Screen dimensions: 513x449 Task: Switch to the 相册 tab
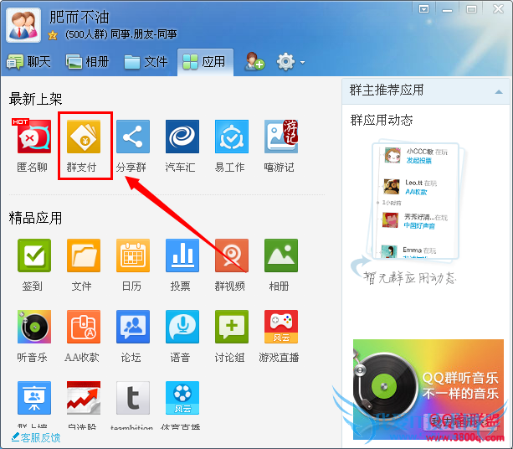pos(87,61)
